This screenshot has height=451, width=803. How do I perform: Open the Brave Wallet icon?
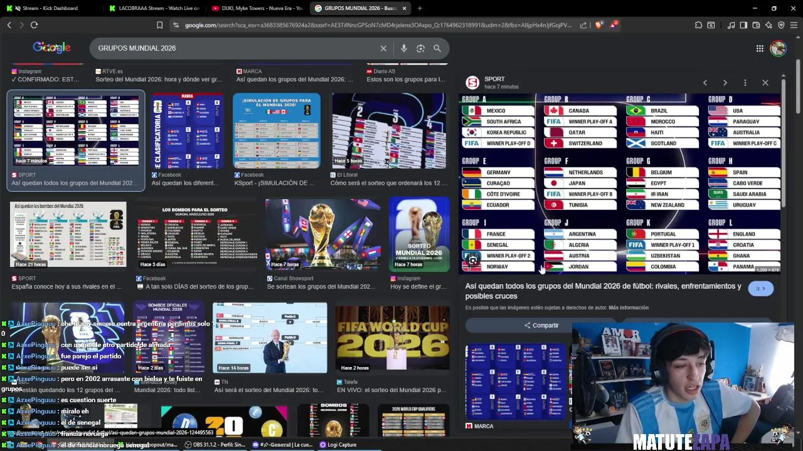click(x=756, y=25)
